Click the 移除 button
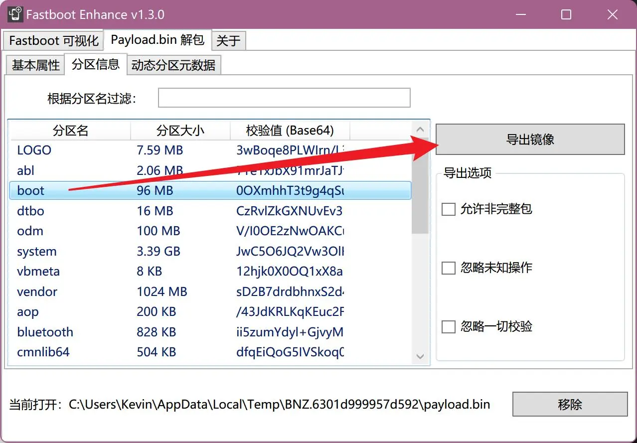 570,404
